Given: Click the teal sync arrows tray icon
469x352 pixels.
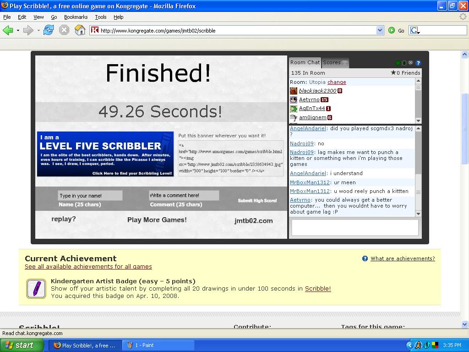Looking at the screenshot, I should 427,346.
